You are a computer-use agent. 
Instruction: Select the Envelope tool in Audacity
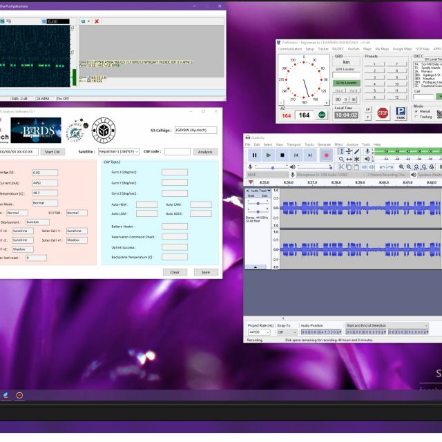coord(349,151)
